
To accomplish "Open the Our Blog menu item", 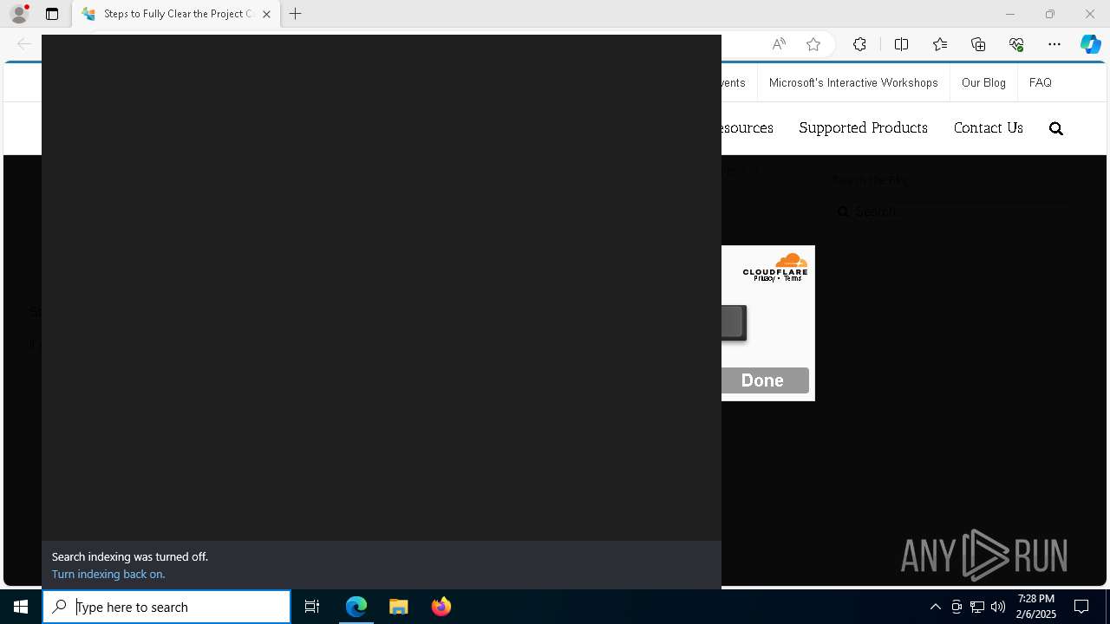I will (983, 83).
